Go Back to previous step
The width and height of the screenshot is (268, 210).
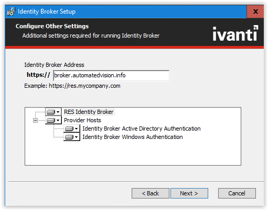tap(151, 193)
